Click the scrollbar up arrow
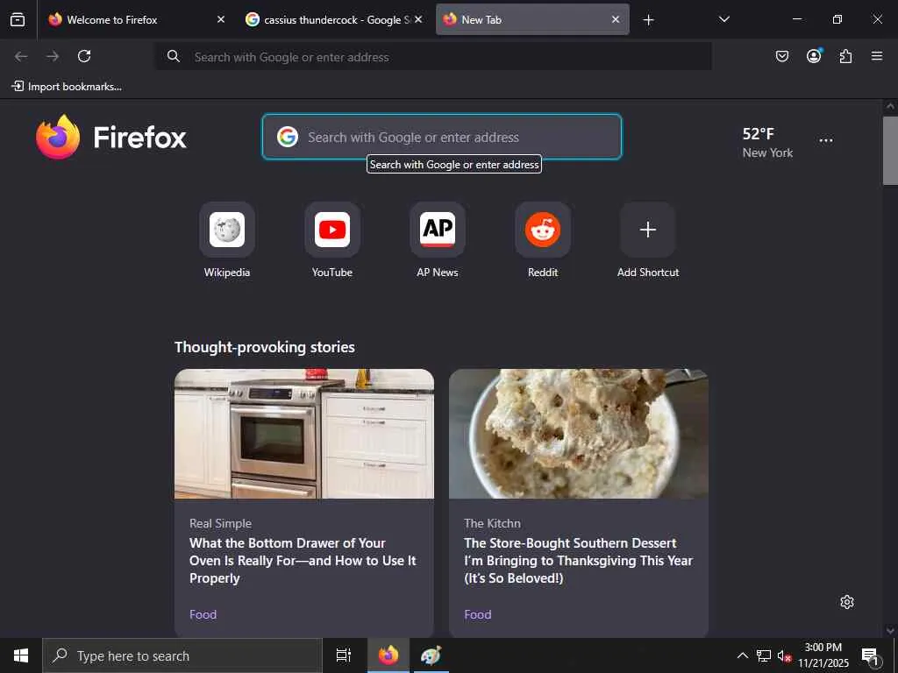 [x=890, y=106]
